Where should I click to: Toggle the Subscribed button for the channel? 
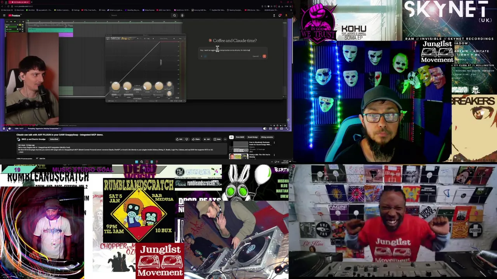pyautogui.click(x=54, y=139)
